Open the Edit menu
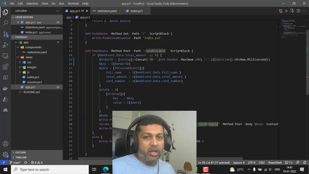This screenshot has height=174, width=309. [20, 3]
